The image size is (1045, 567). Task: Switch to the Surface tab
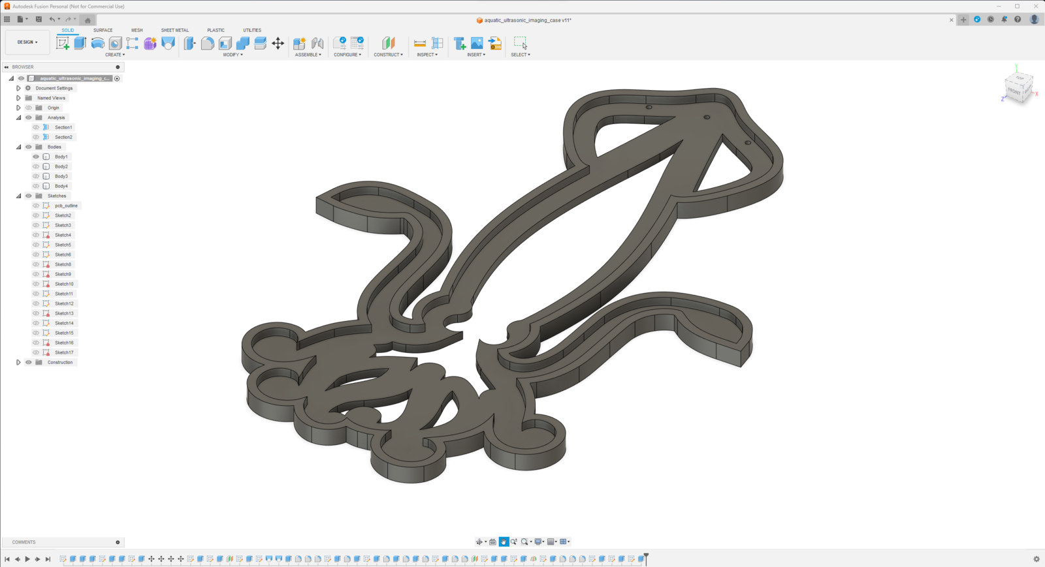coord(103,30)
